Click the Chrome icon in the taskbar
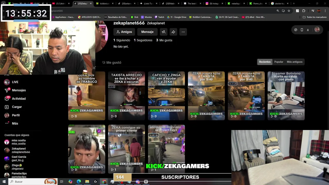This screenshot has height=185, width=329. pyautogui.click(x=104, y=182)
